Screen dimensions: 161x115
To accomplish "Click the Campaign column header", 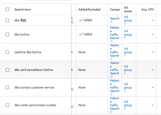I will coord(115,9).
